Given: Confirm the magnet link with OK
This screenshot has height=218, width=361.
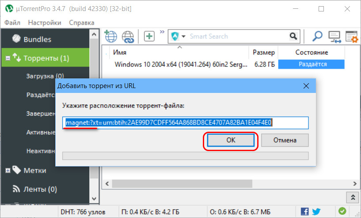Looking at the screenshot, I should (x=231, y=140).
